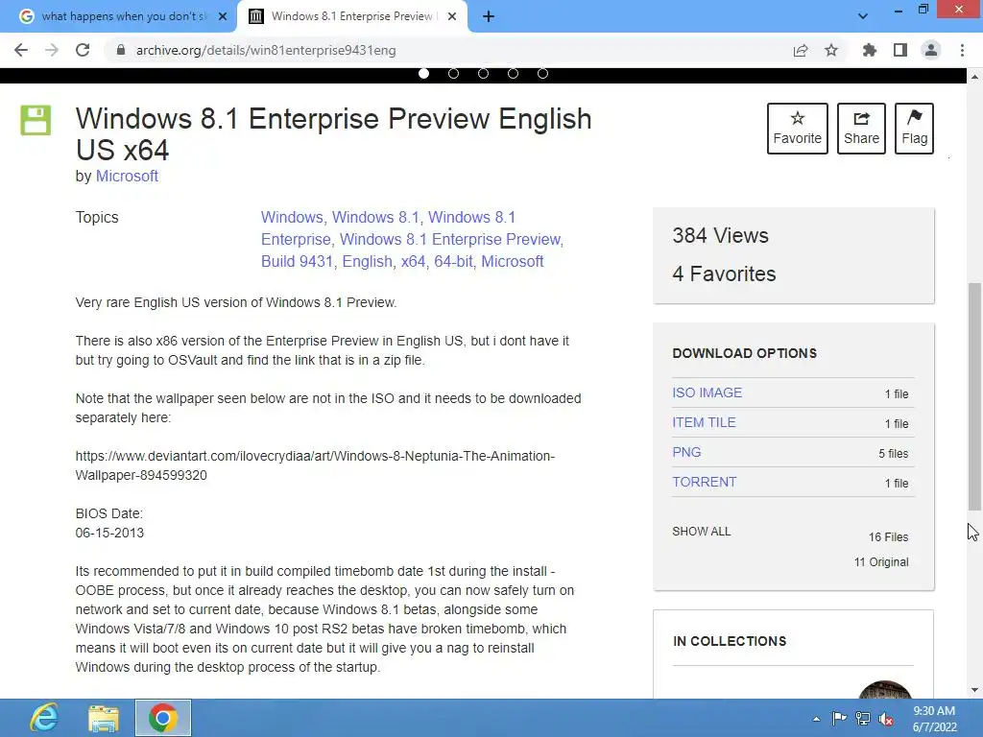Open the tab search chevron
The height and width of the screenshot is (737, 983).
coord(863,16)
